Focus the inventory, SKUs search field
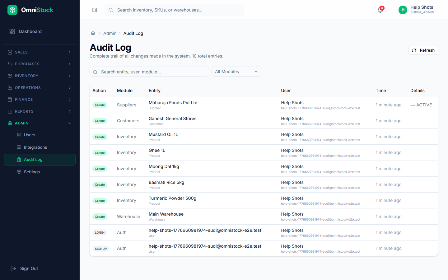 (x=174, y=10)
